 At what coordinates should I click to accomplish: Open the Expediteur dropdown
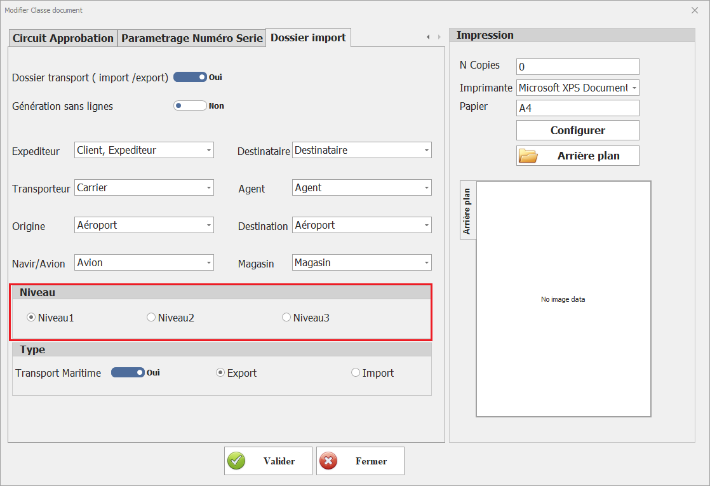click(x=209, y=151)
